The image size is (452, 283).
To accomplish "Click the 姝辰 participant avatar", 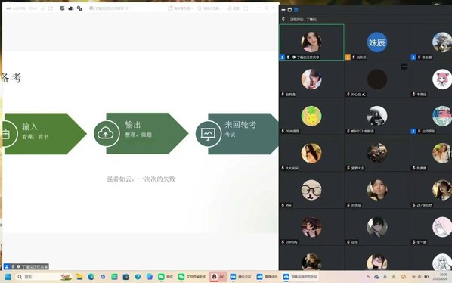I will (376, 42).
